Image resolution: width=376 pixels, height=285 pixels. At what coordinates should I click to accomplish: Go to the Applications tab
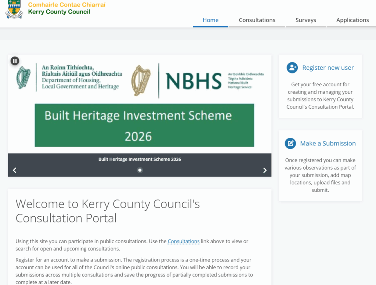[352, 20]
